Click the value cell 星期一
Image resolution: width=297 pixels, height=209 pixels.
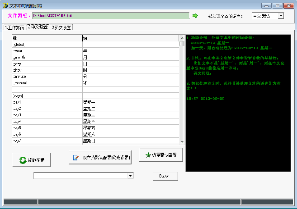(131, 102)
